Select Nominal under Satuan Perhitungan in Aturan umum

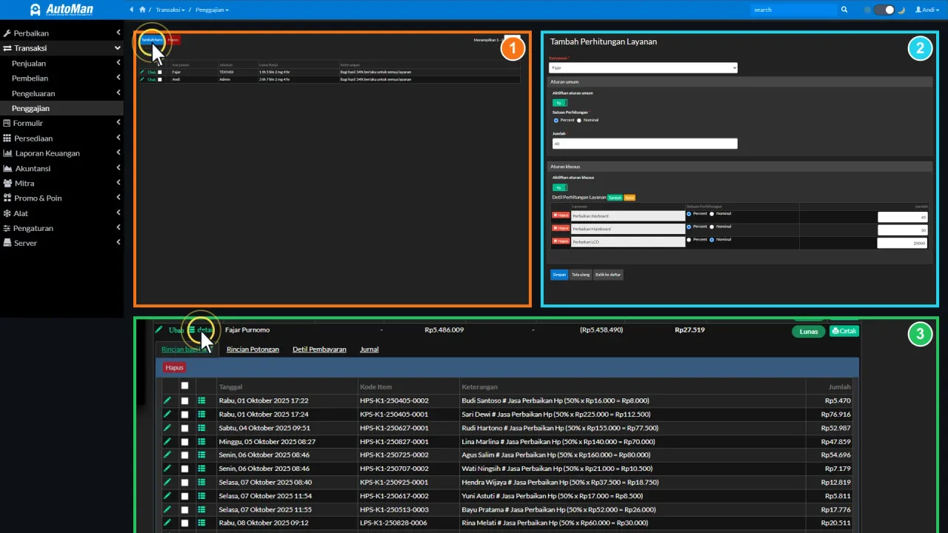(x=579, y=120)
